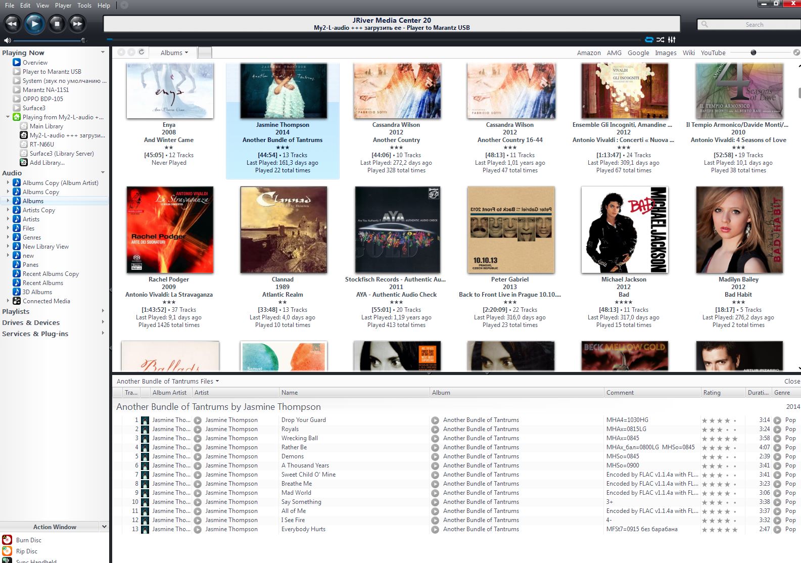
Task: Click the playback seek bar
Action: pos(374,39)
